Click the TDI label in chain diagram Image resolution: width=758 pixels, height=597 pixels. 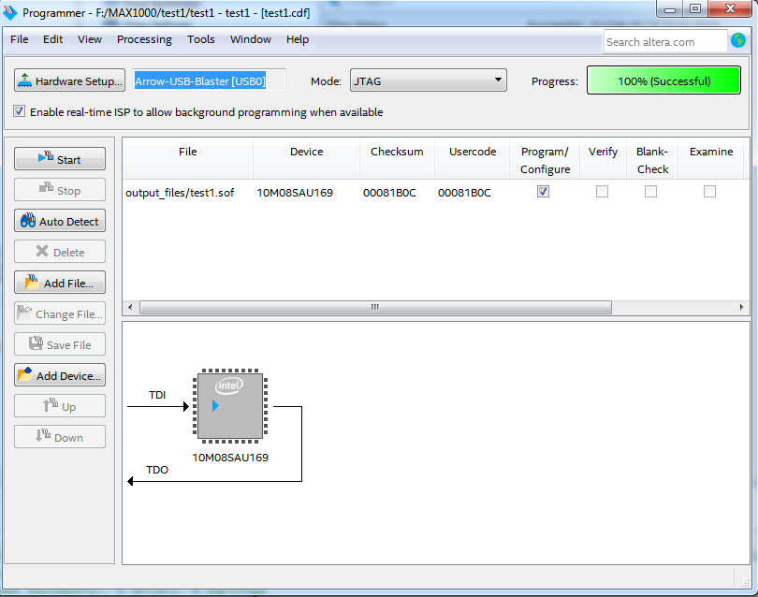tap(157, 395)
